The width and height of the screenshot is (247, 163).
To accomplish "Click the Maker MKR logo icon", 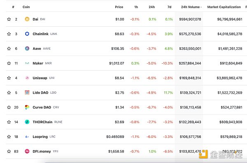I will [27, 63].
